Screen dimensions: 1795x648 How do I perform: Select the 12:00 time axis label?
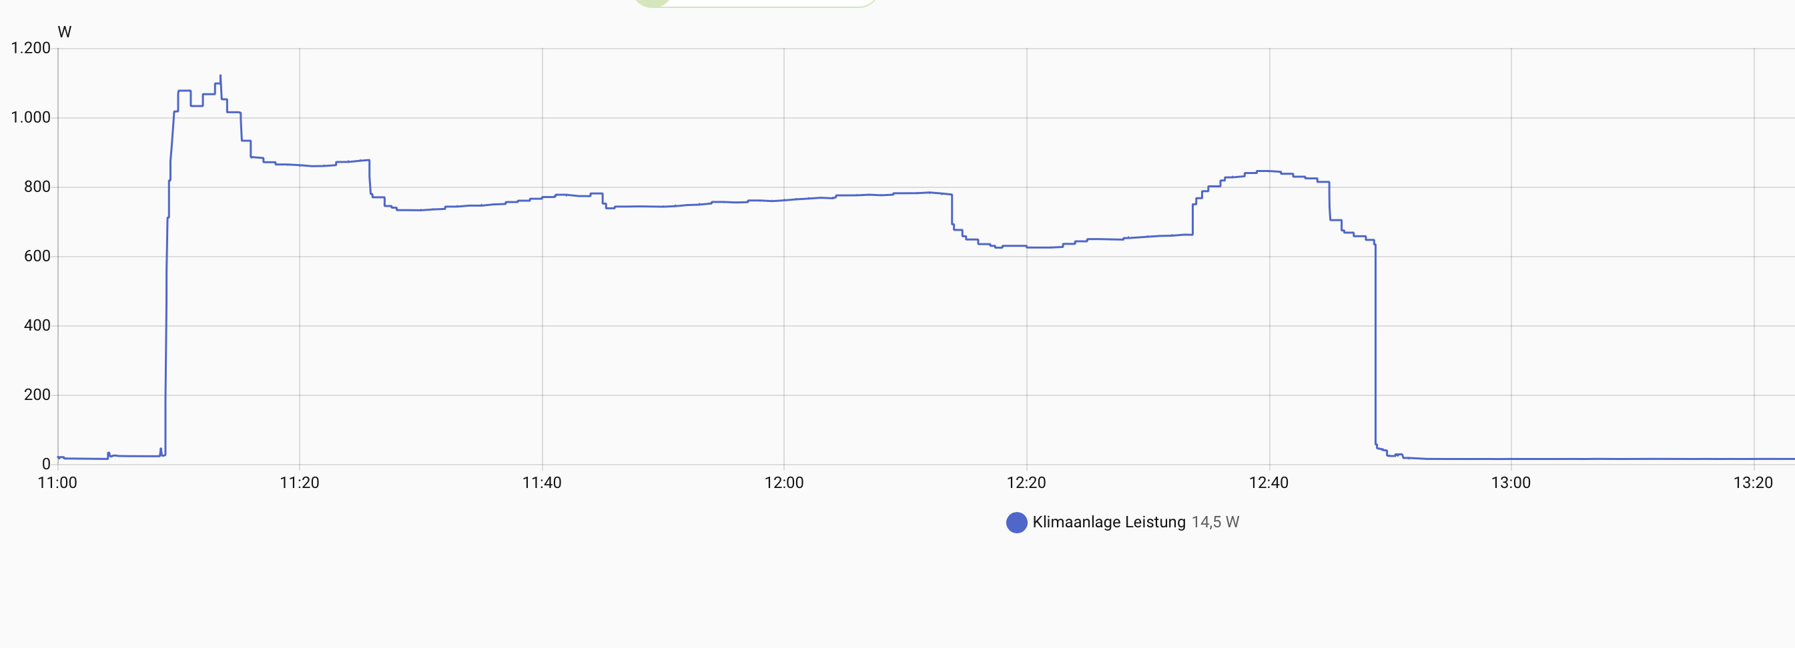(x=784, y=483)
